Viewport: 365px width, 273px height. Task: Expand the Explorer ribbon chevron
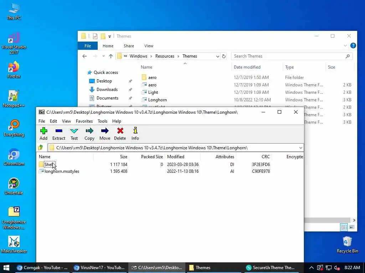click(x=345, y=46)
